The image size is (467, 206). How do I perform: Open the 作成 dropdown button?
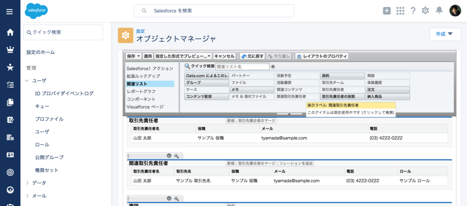pyautogui.click(x=444, y=34)
